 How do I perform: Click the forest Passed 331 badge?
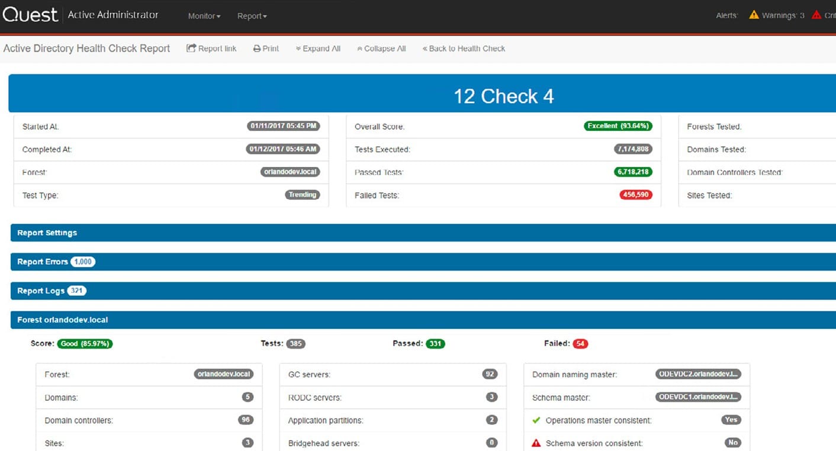pos(435,343)
